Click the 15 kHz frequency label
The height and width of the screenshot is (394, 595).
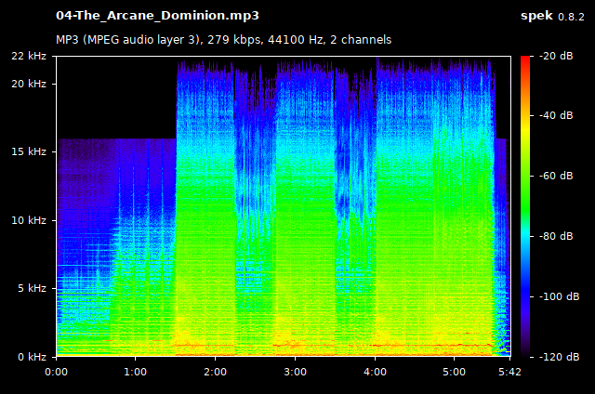coord(31,151)
